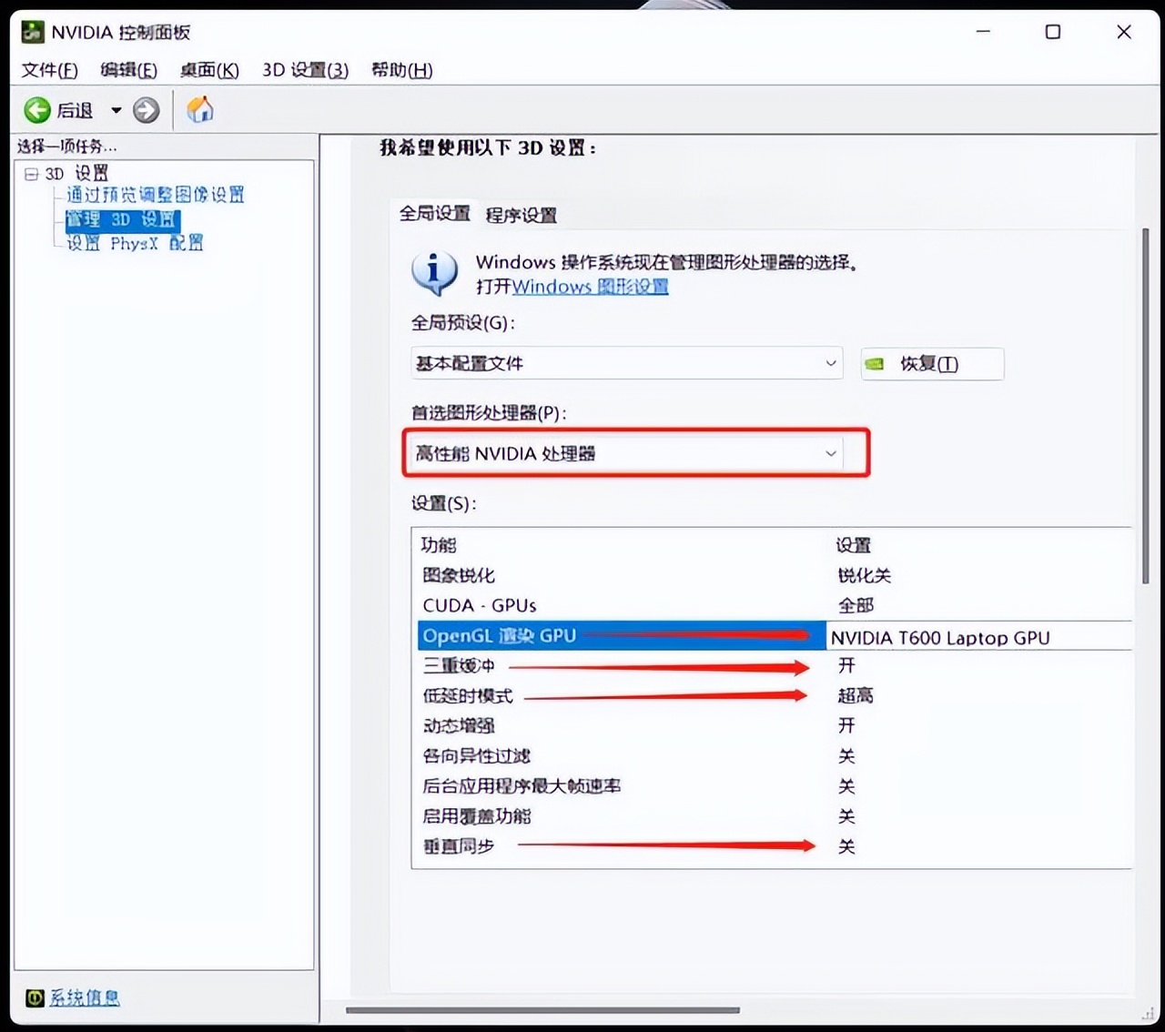This screenshot has height=1032, width=1165.
Task: Click the Home icon in the toolbar
Action: coord(199,109)
